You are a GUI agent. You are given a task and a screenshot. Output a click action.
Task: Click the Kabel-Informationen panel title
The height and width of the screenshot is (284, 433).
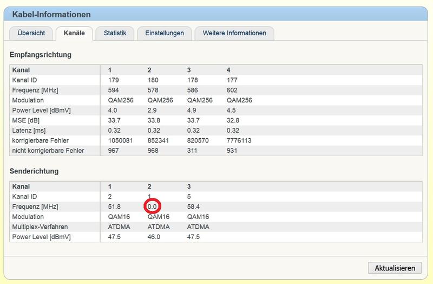click(51, 14)
